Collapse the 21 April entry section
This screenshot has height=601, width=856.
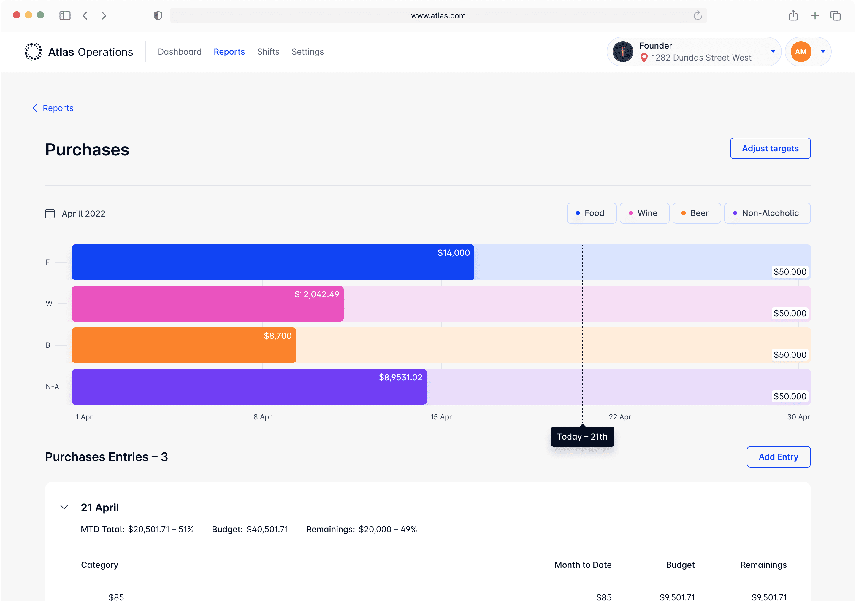pyautogui.click(x=64, y=507)
